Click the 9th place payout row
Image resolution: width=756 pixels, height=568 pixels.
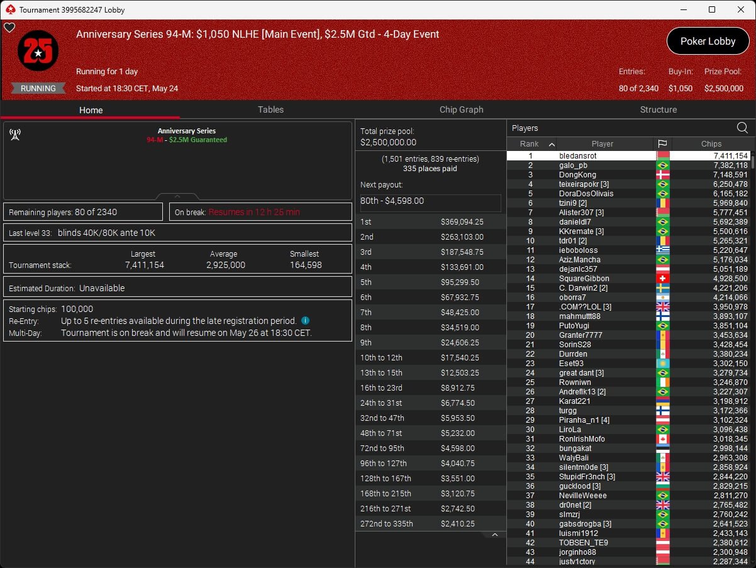[431, 342]
